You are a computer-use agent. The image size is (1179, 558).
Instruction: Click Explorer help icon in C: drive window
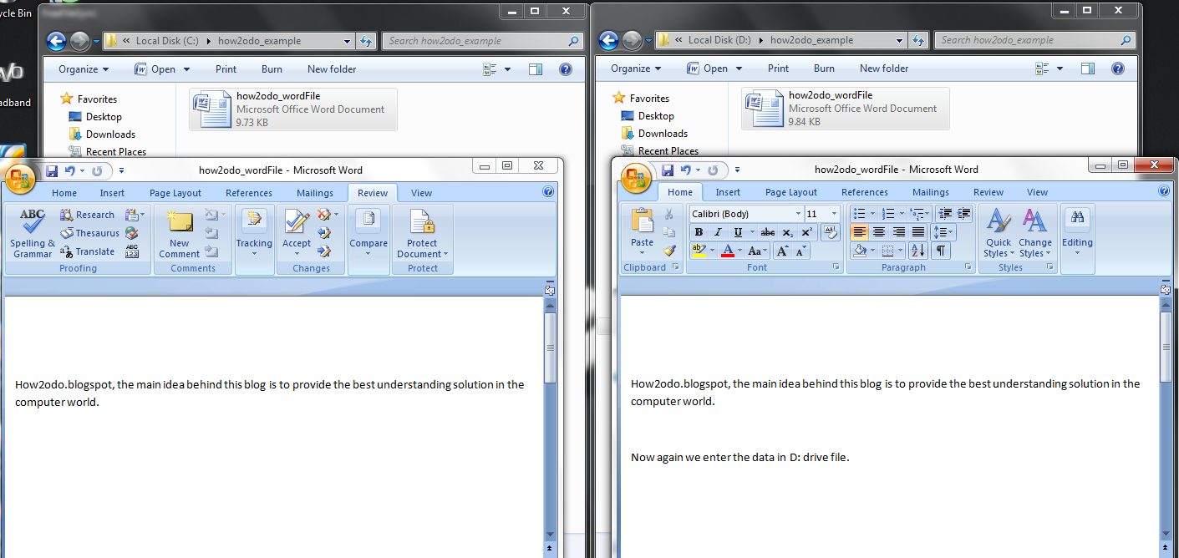pyautogui.click(x=565, y=69)
